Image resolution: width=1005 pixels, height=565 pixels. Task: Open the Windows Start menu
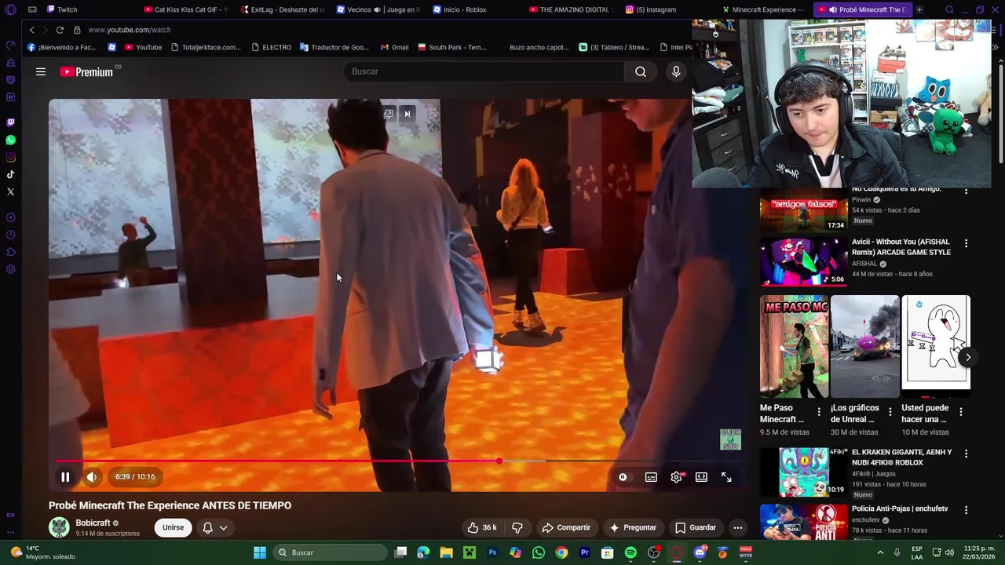tap(260, 552)
